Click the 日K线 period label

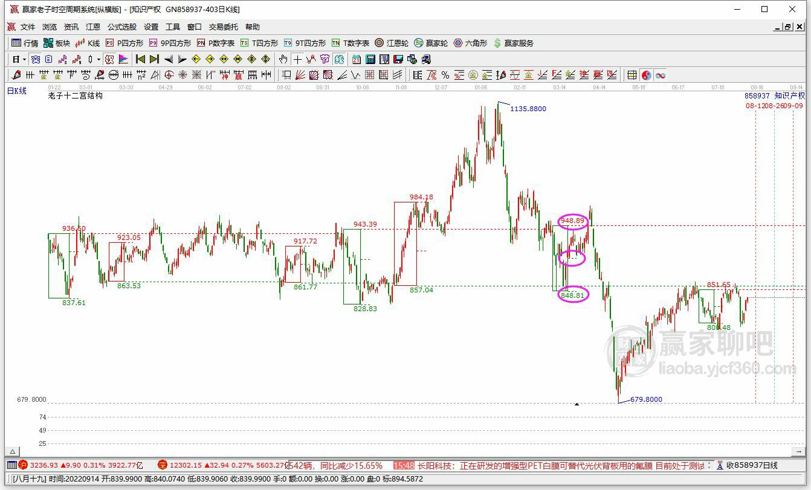pos(17,91)
